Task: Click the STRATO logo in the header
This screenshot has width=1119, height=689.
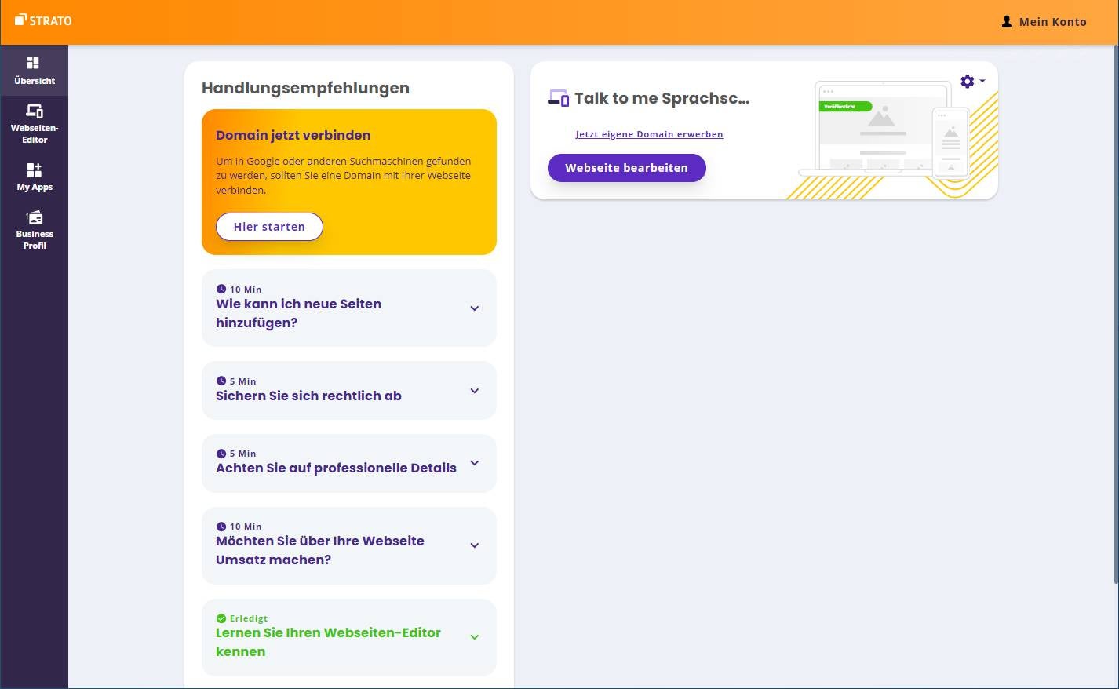Action: (43, 20)
